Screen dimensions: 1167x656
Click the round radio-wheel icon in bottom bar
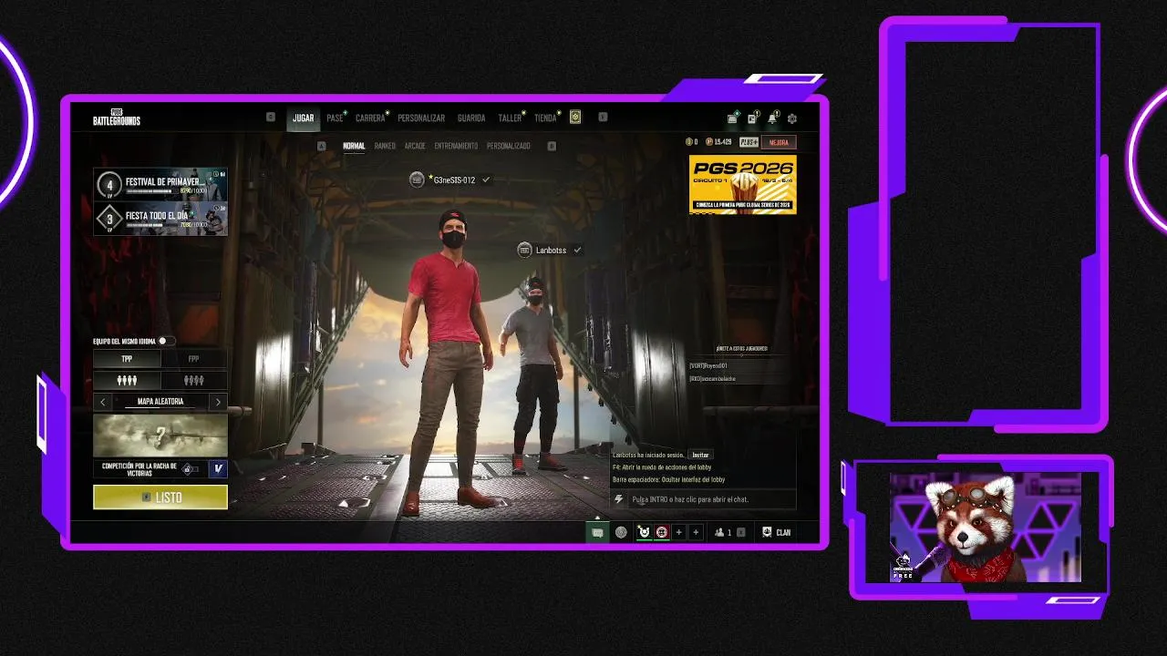(621, 532)
